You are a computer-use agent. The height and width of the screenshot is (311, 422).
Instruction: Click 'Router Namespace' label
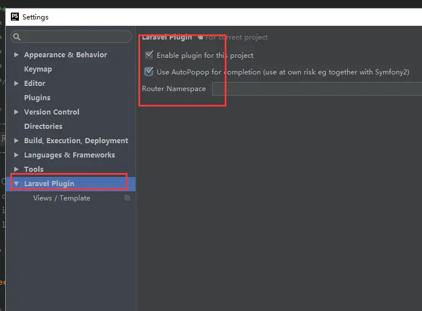coord(174,89)
